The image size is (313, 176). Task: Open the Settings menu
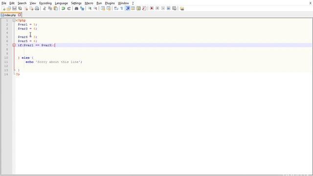coord(76,3)
